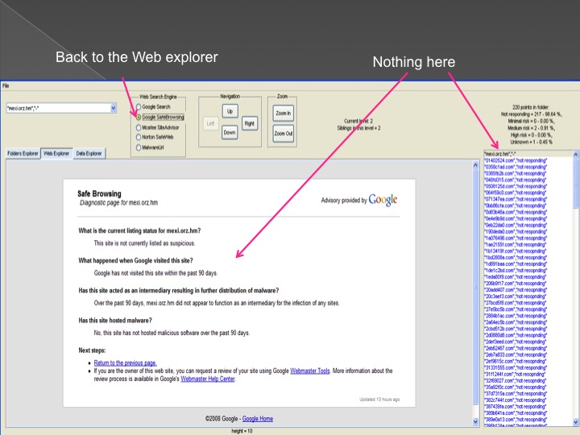
Task: Select the "mexi.orz.hm" header row in the list
Action: coord(528,154)
